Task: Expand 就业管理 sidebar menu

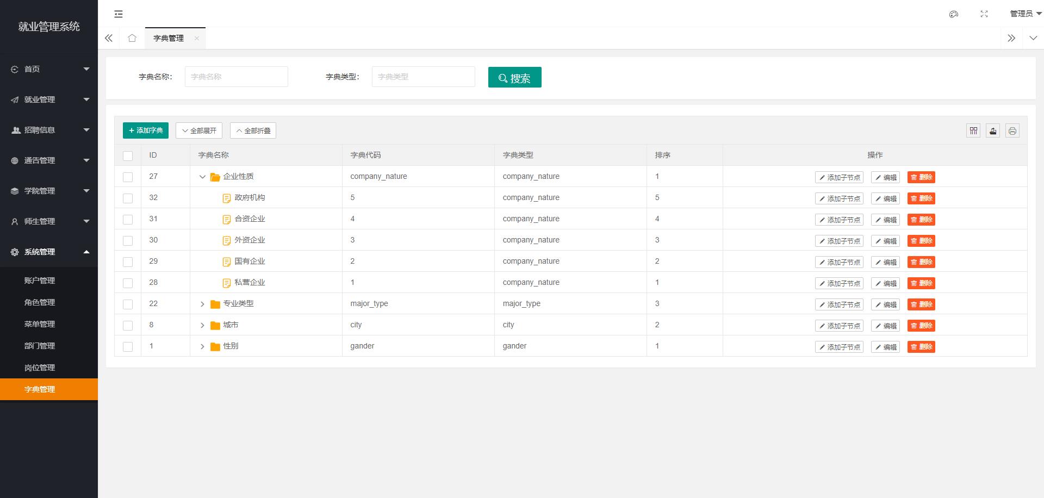Action: (49, 99)
